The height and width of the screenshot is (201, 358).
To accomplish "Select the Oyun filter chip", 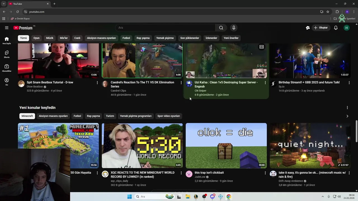I will pyautogui.click(x=37, y=38).
